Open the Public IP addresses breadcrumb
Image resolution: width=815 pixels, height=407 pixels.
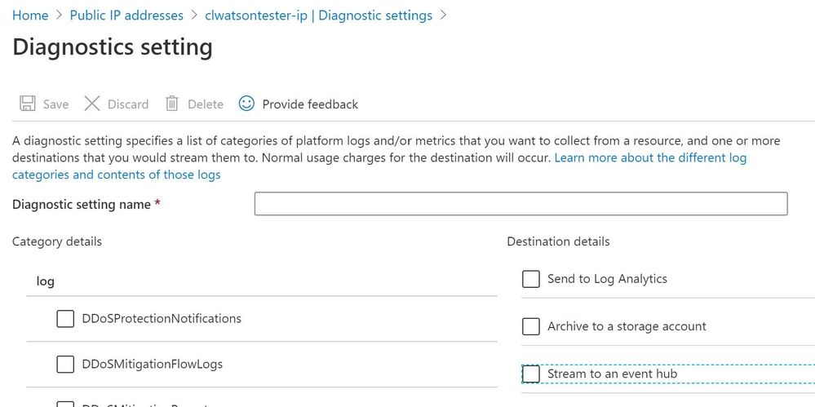(126, 15)
